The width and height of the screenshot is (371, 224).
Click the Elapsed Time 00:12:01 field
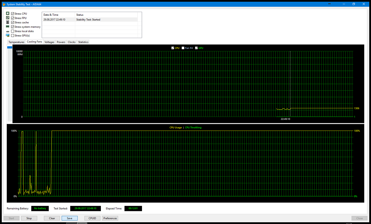(133, 209)
